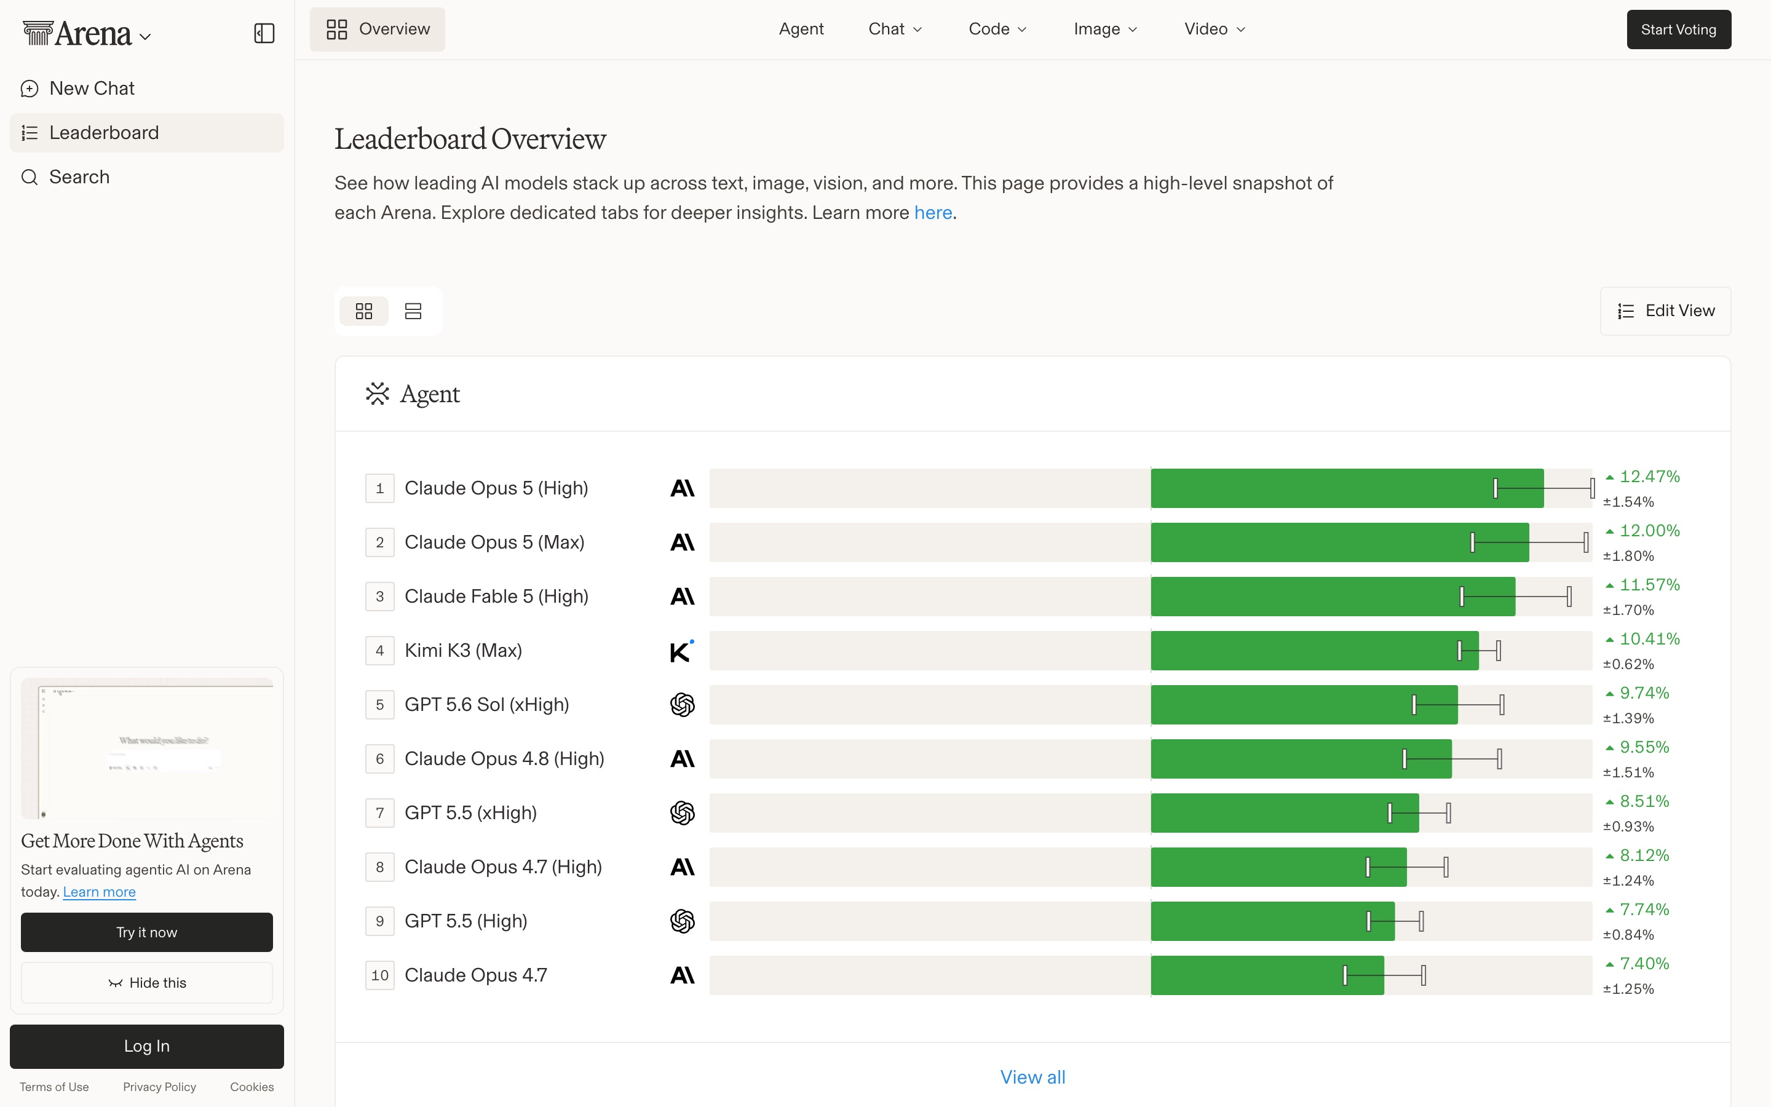Collapse the sidebar with the panel icon
Image resolution: width=1771 pixels, height=1107 pixels.
263,33
